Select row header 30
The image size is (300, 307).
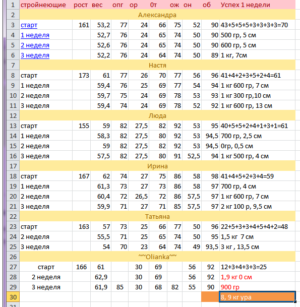pyautogui.click(x=13, y=297)
